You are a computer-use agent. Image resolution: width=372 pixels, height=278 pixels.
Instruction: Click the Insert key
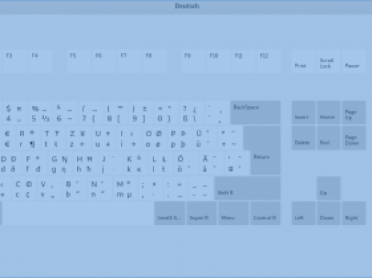[x=303, y=113]
